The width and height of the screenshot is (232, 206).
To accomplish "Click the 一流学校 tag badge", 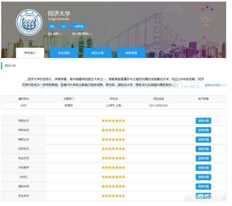I will pyautogui.click(x=78, y=26).
